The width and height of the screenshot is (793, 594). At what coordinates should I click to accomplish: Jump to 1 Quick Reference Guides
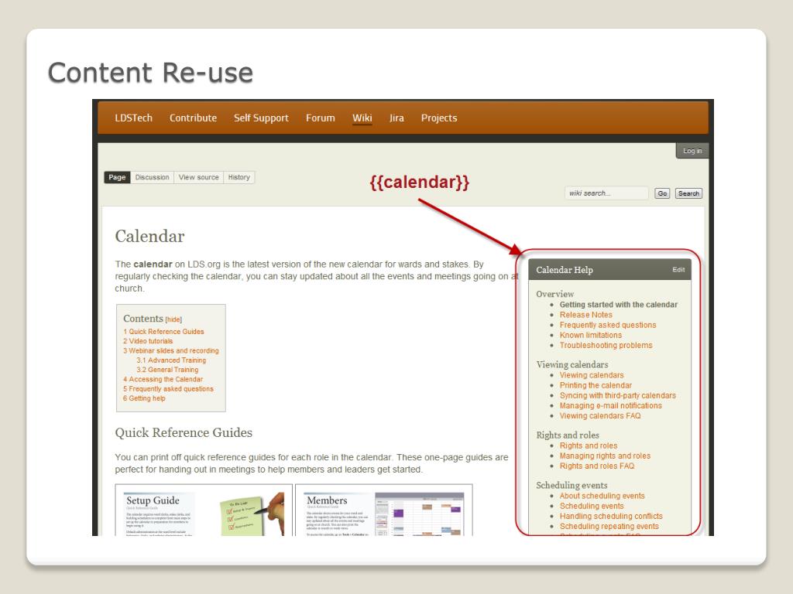pos(163,331)
